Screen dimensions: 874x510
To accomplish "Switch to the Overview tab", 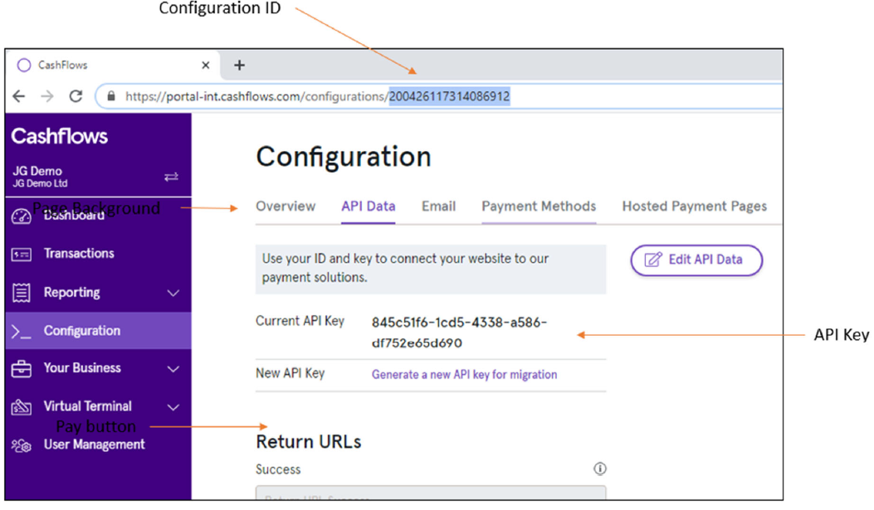I will click(286, 206).
